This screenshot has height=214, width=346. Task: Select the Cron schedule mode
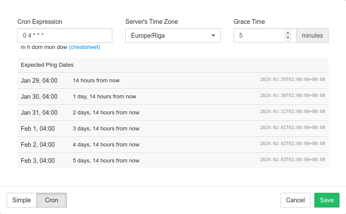click(x=52, y=200)
